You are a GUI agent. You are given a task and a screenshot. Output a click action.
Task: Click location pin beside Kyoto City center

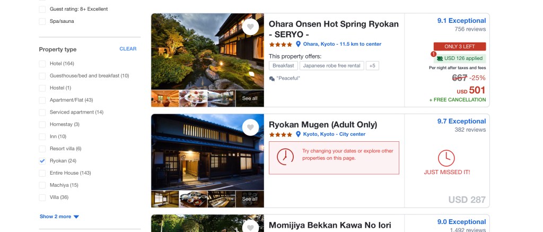(298, 134)
